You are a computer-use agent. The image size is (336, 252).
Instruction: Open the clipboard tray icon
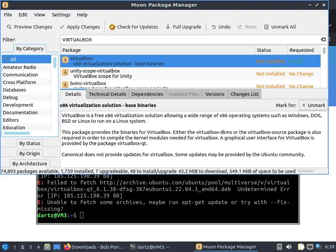pos(301,247)
